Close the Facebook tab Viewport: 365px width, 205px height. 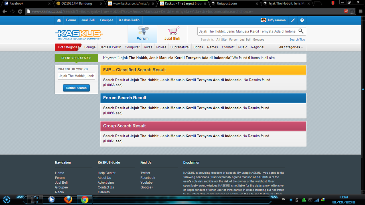(50, 3)
